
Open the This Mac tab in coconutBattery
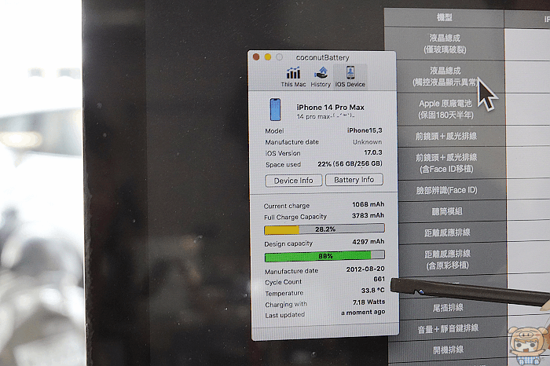[293, 77]
